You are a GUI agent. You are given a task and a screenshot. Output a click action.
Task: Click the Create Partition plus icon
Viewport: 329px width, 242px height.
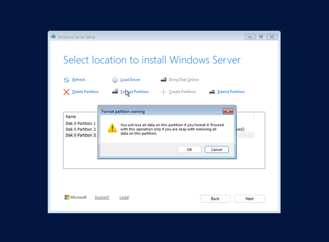click(163, 92)
